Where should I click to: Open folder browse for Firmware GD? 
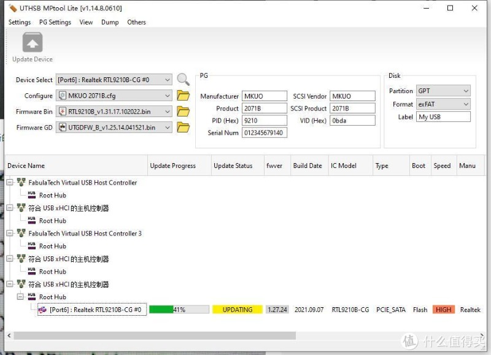coord(183,128)
